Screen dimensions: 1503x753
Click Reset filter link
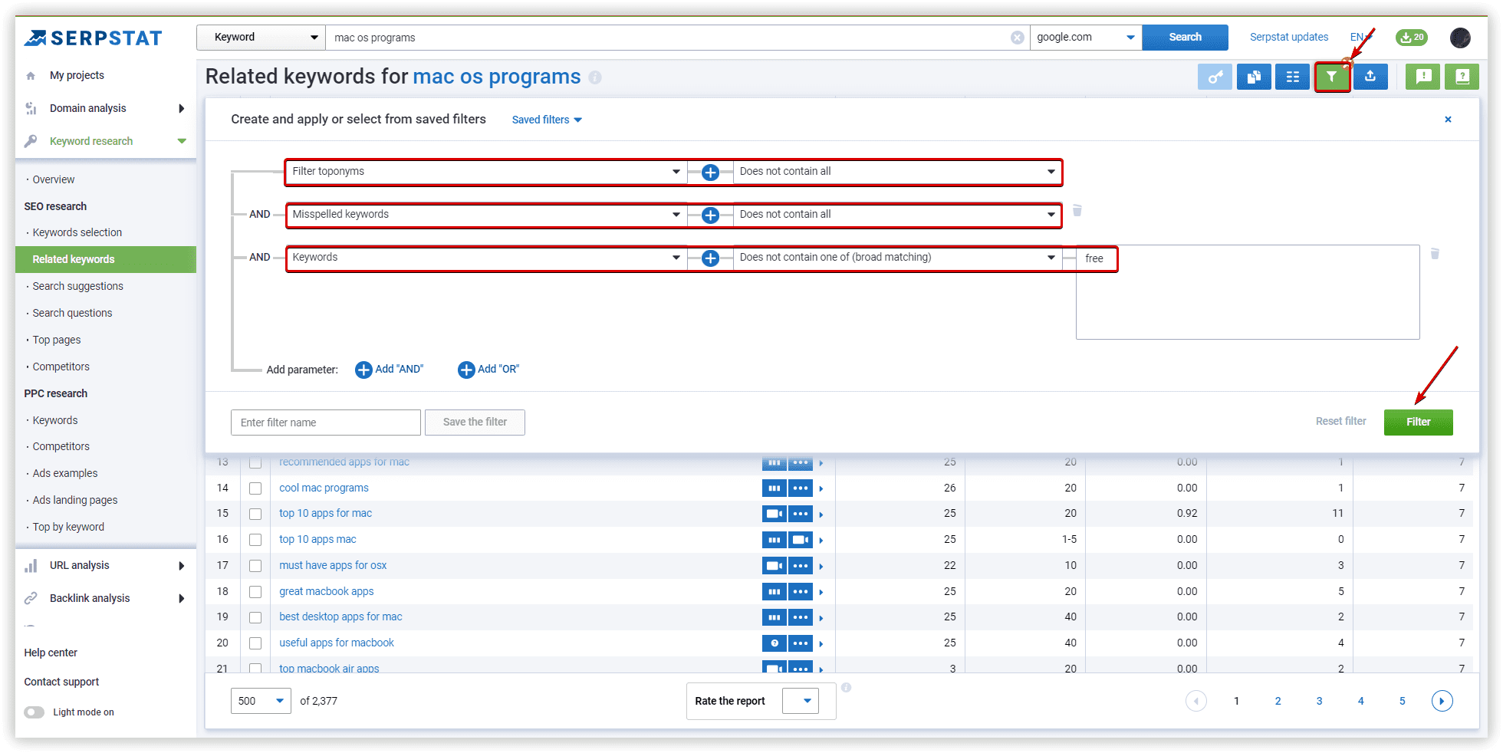point(1340,422)
